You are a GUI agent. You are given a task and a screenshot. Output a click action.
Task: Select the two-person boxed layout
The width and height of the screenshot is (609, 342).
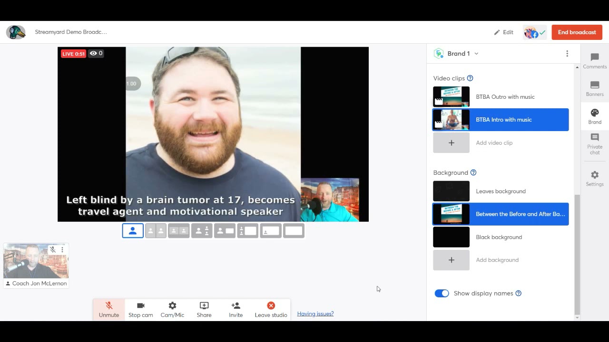[x=179, y=231]
